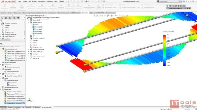Open the FeatureManager design tree tab
The height and width of the screenshot is (110, 197).
click(2, 18)
